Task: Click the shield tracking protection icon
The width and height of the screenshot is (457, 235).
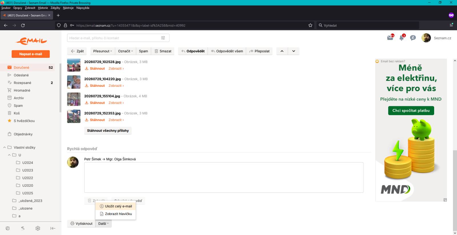Action: pyautogui.click(x=59, y=25)
